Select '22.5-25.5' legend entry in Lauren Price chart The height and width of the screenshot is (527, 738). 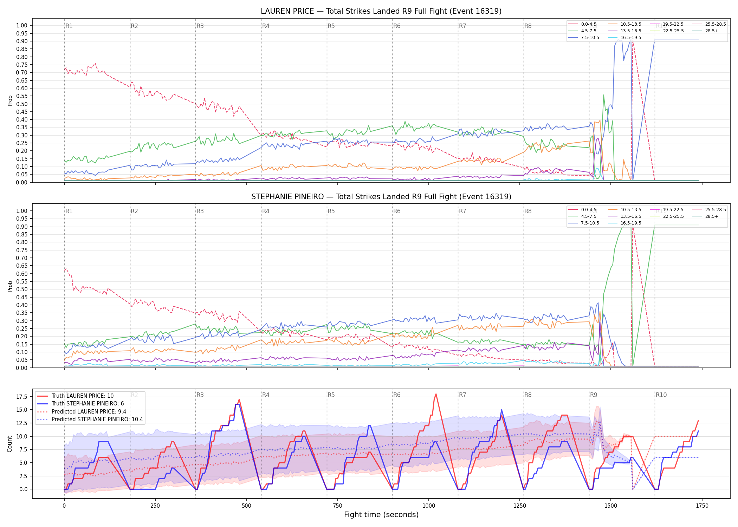click(667, 31)
